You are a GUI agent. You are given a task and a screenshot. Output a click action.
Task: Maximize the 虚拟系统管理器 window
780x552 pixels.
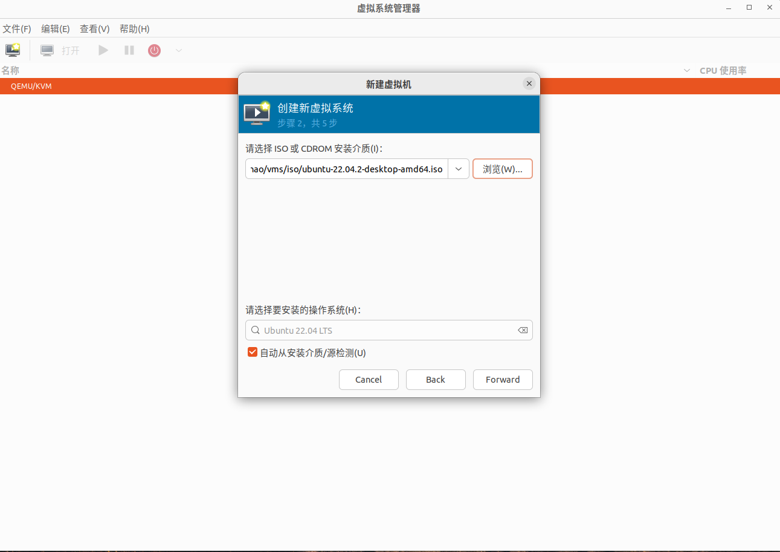click(749, 7)
